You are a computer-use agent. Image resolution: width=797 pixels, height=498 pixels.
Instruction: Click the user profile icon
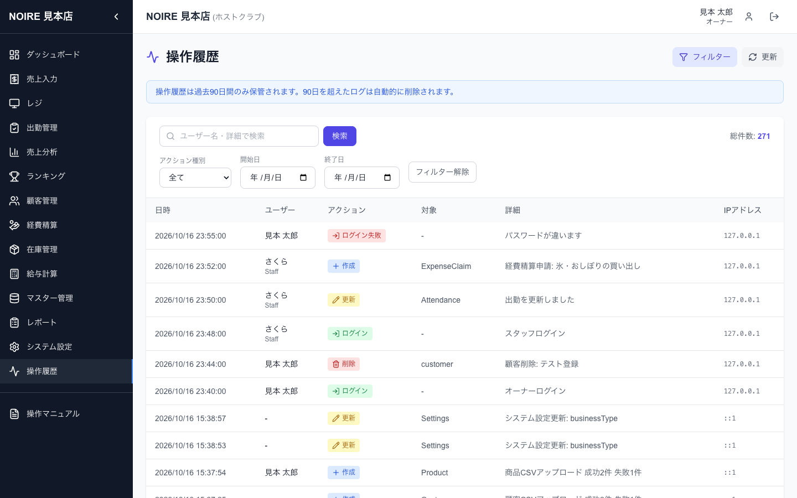749,17
